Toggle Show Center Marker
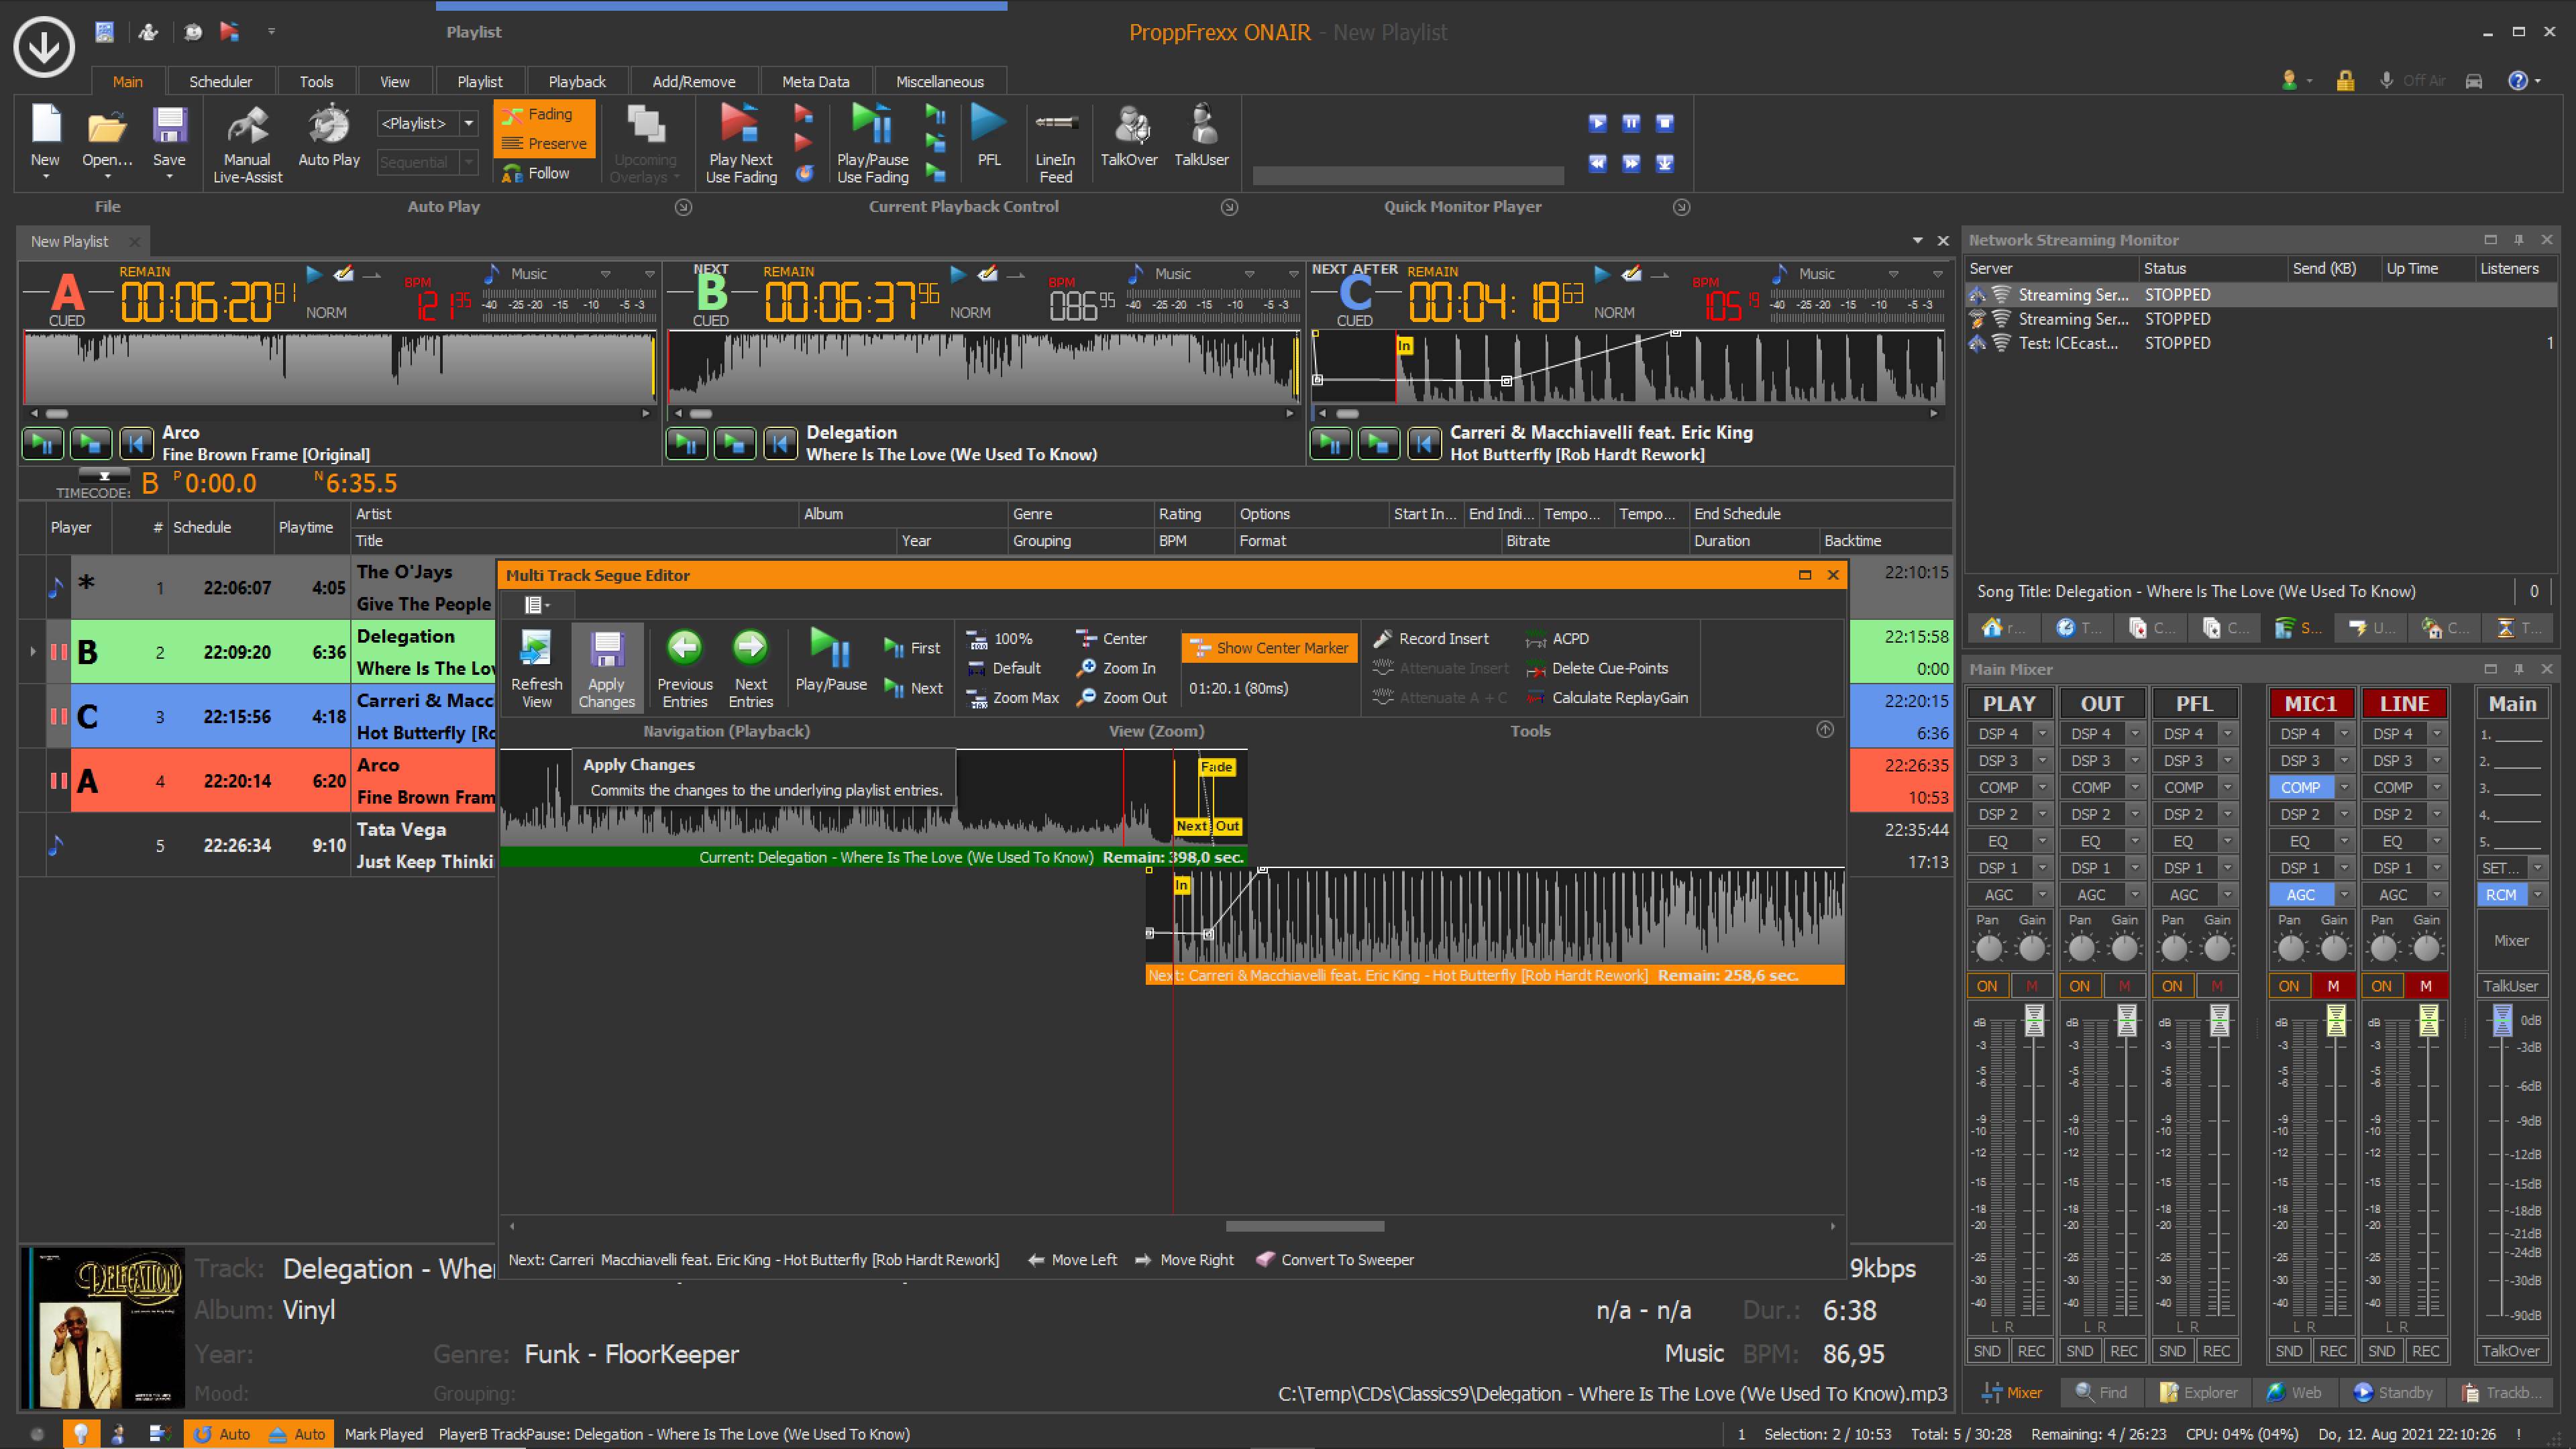 (1269, 648)
